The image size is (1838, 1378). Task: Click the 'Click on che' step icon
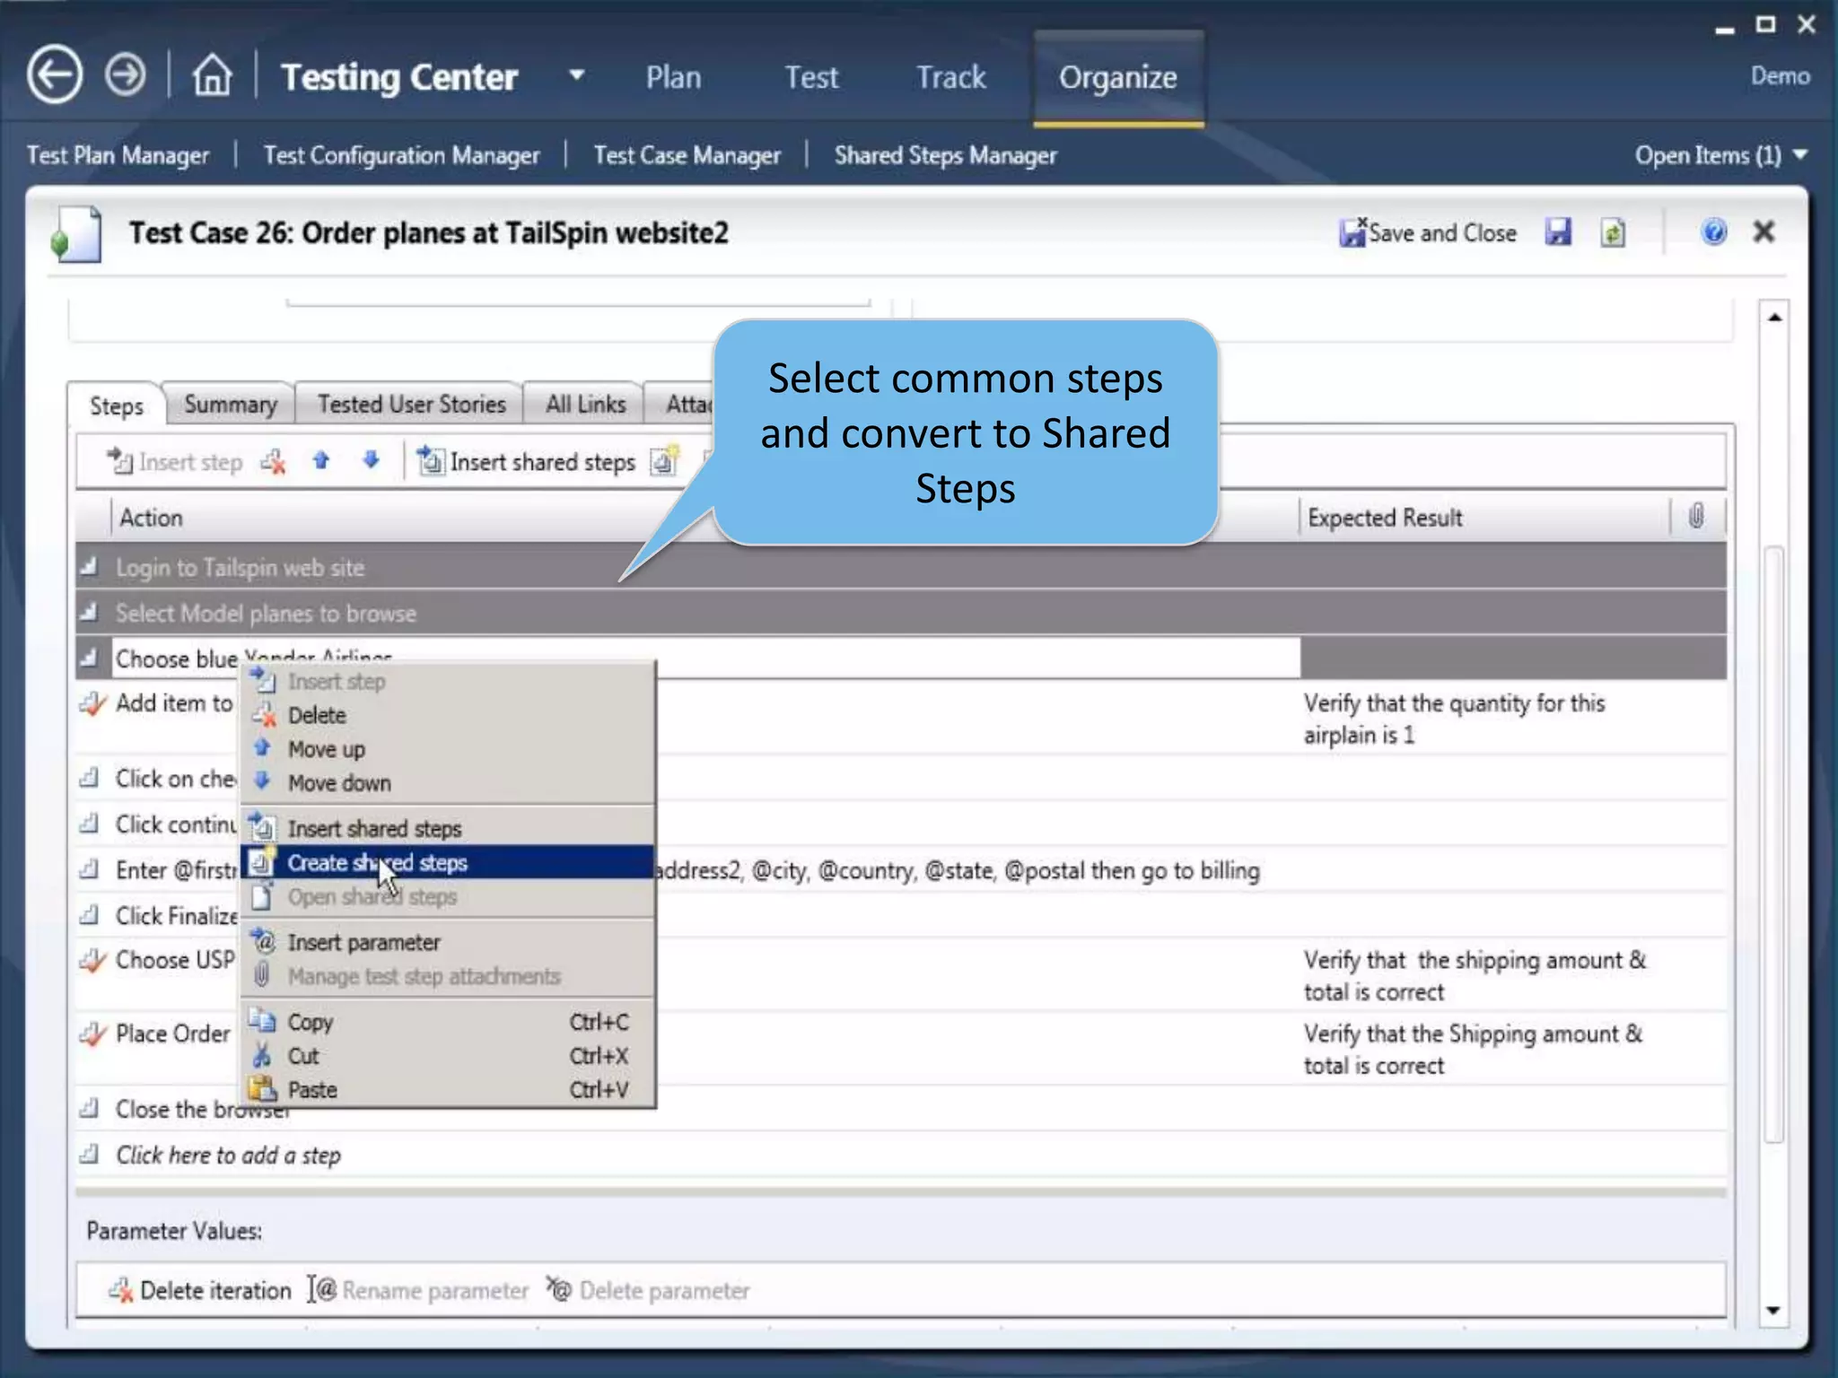(x=89, y=777)
